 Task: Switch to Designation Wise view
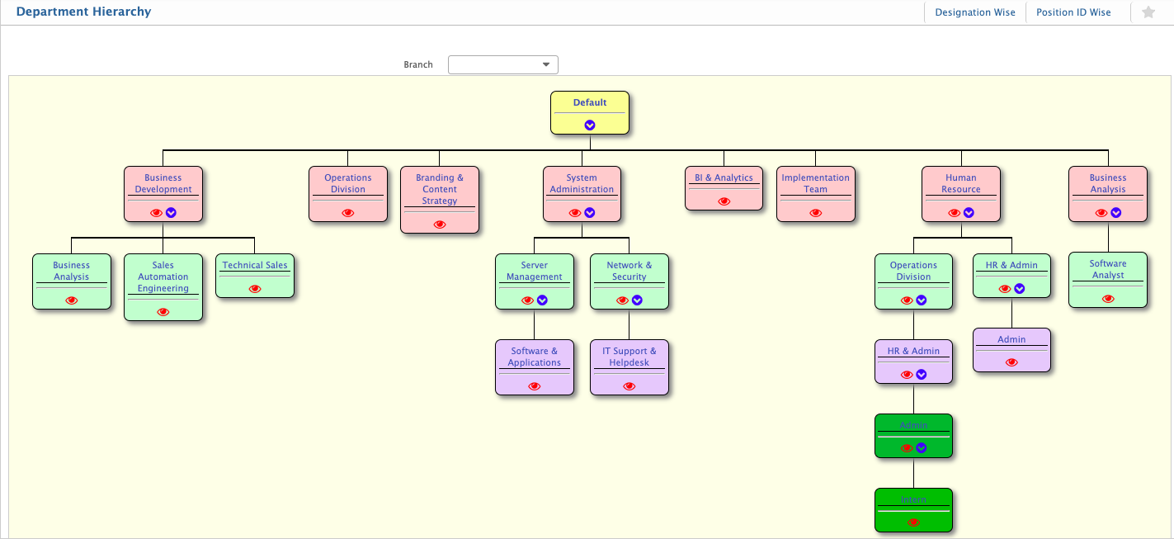click(x=975, y=12)
